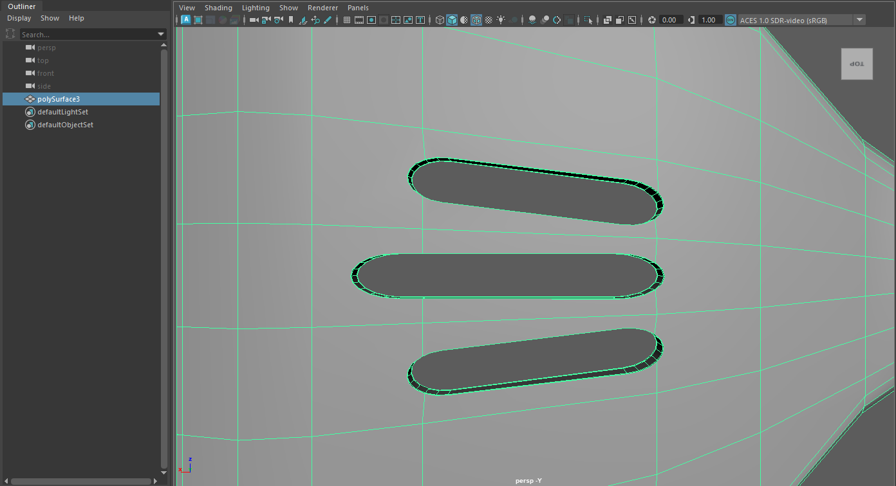The height and width of the screenshot is (486, 896).
Task: Click the camera Bookmarks icon
Action: (290, 20)
